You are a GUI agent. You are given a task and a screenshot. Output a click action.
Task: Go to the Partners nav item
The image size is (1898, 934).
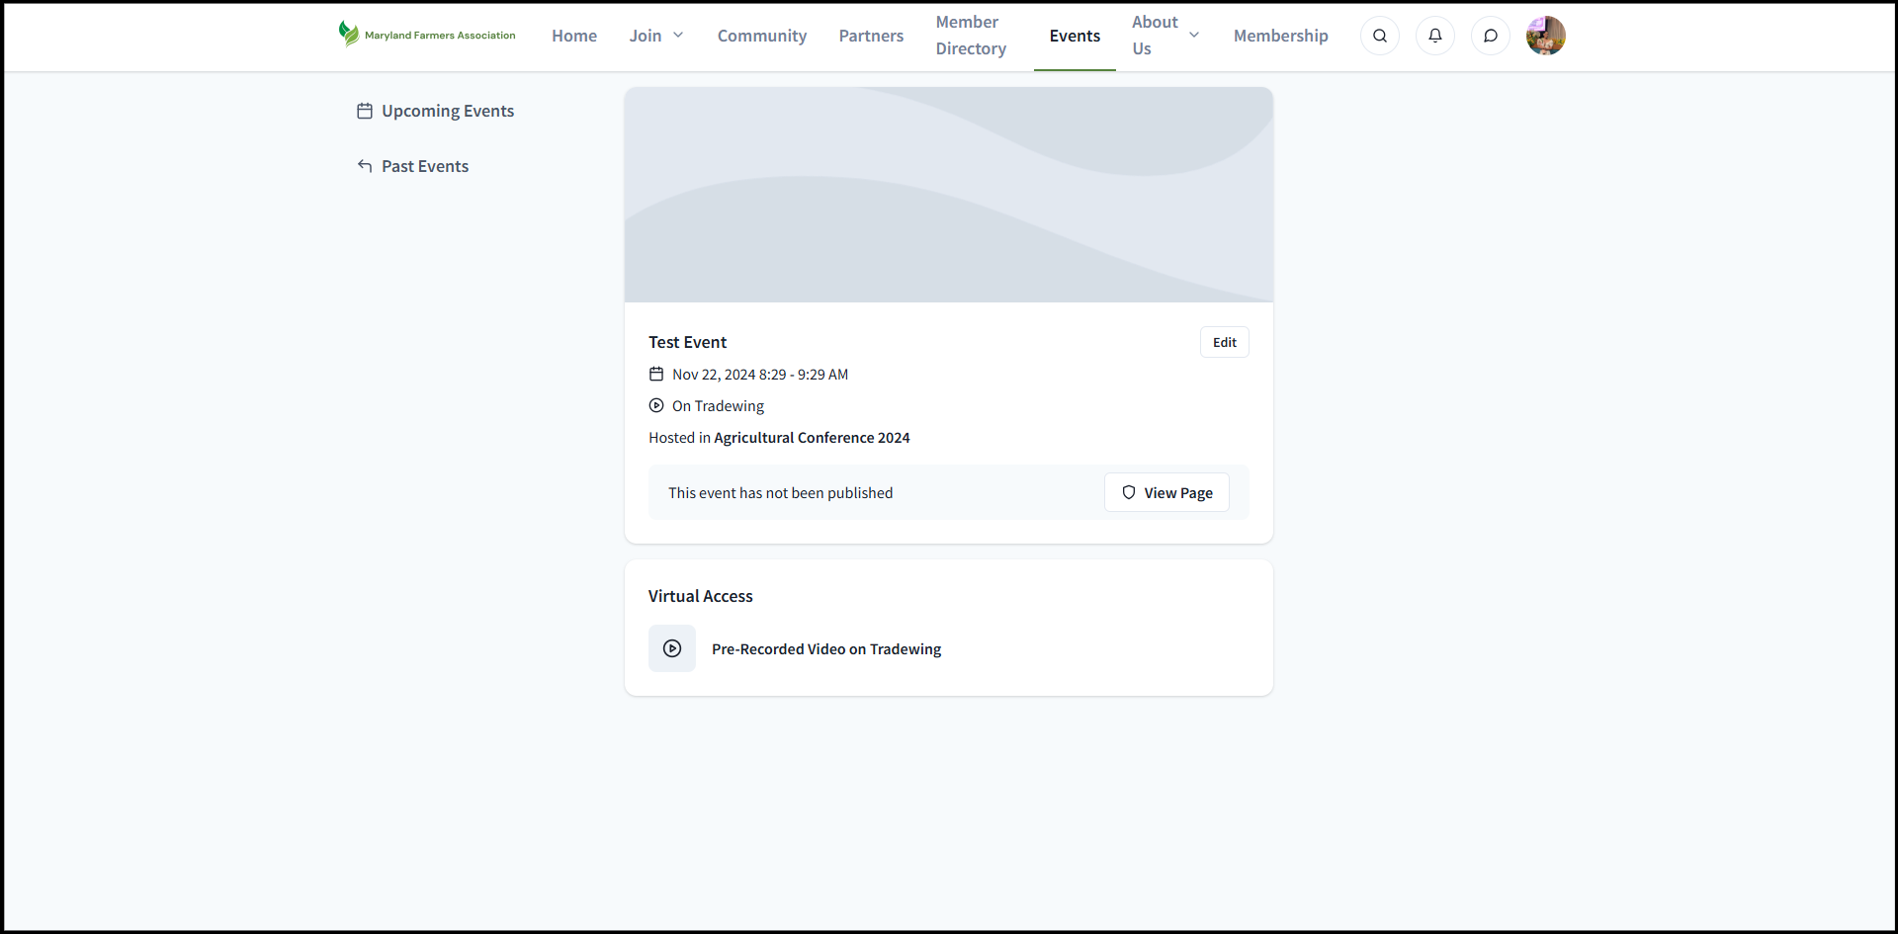click(871, 36)
